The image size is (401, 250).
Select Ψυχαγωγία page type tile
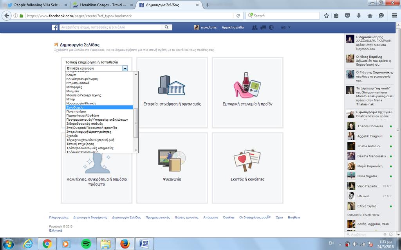pyautogui.click(x=172, y=168)
